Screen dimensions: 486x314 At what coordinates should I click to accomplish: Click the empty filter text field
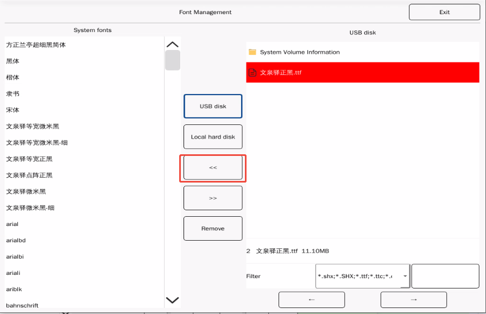click(x=445, y=276)
